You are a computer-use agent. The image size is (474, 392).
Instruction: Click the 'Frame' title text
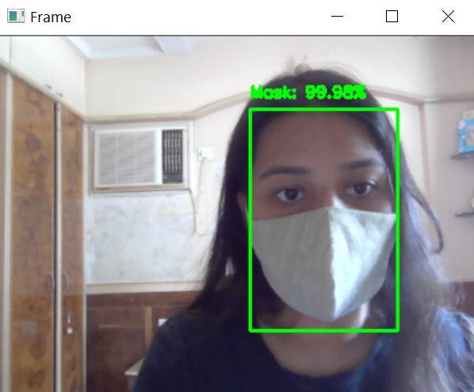point(51,17)
